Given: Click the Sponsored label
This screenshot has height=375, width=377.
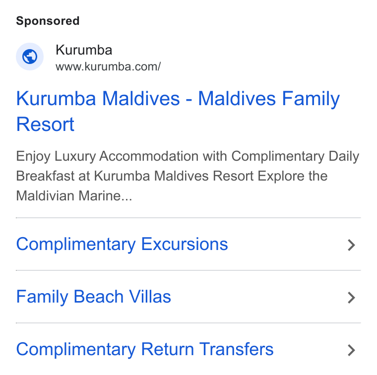Looking at the screenshot, I should pos(48,21).
